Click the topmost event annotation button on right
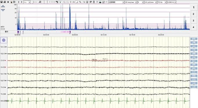Image resolution: width=198 pixels, height=108 pixels. point(194,39)
